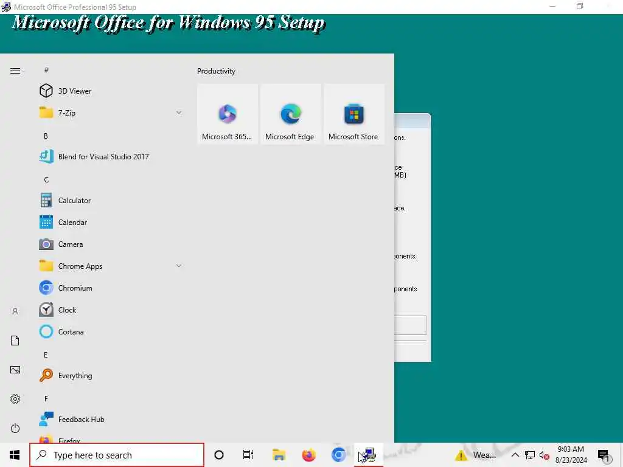Open the notification center icon
This screenshot has width=623, height=467.
tap(604, 455)
